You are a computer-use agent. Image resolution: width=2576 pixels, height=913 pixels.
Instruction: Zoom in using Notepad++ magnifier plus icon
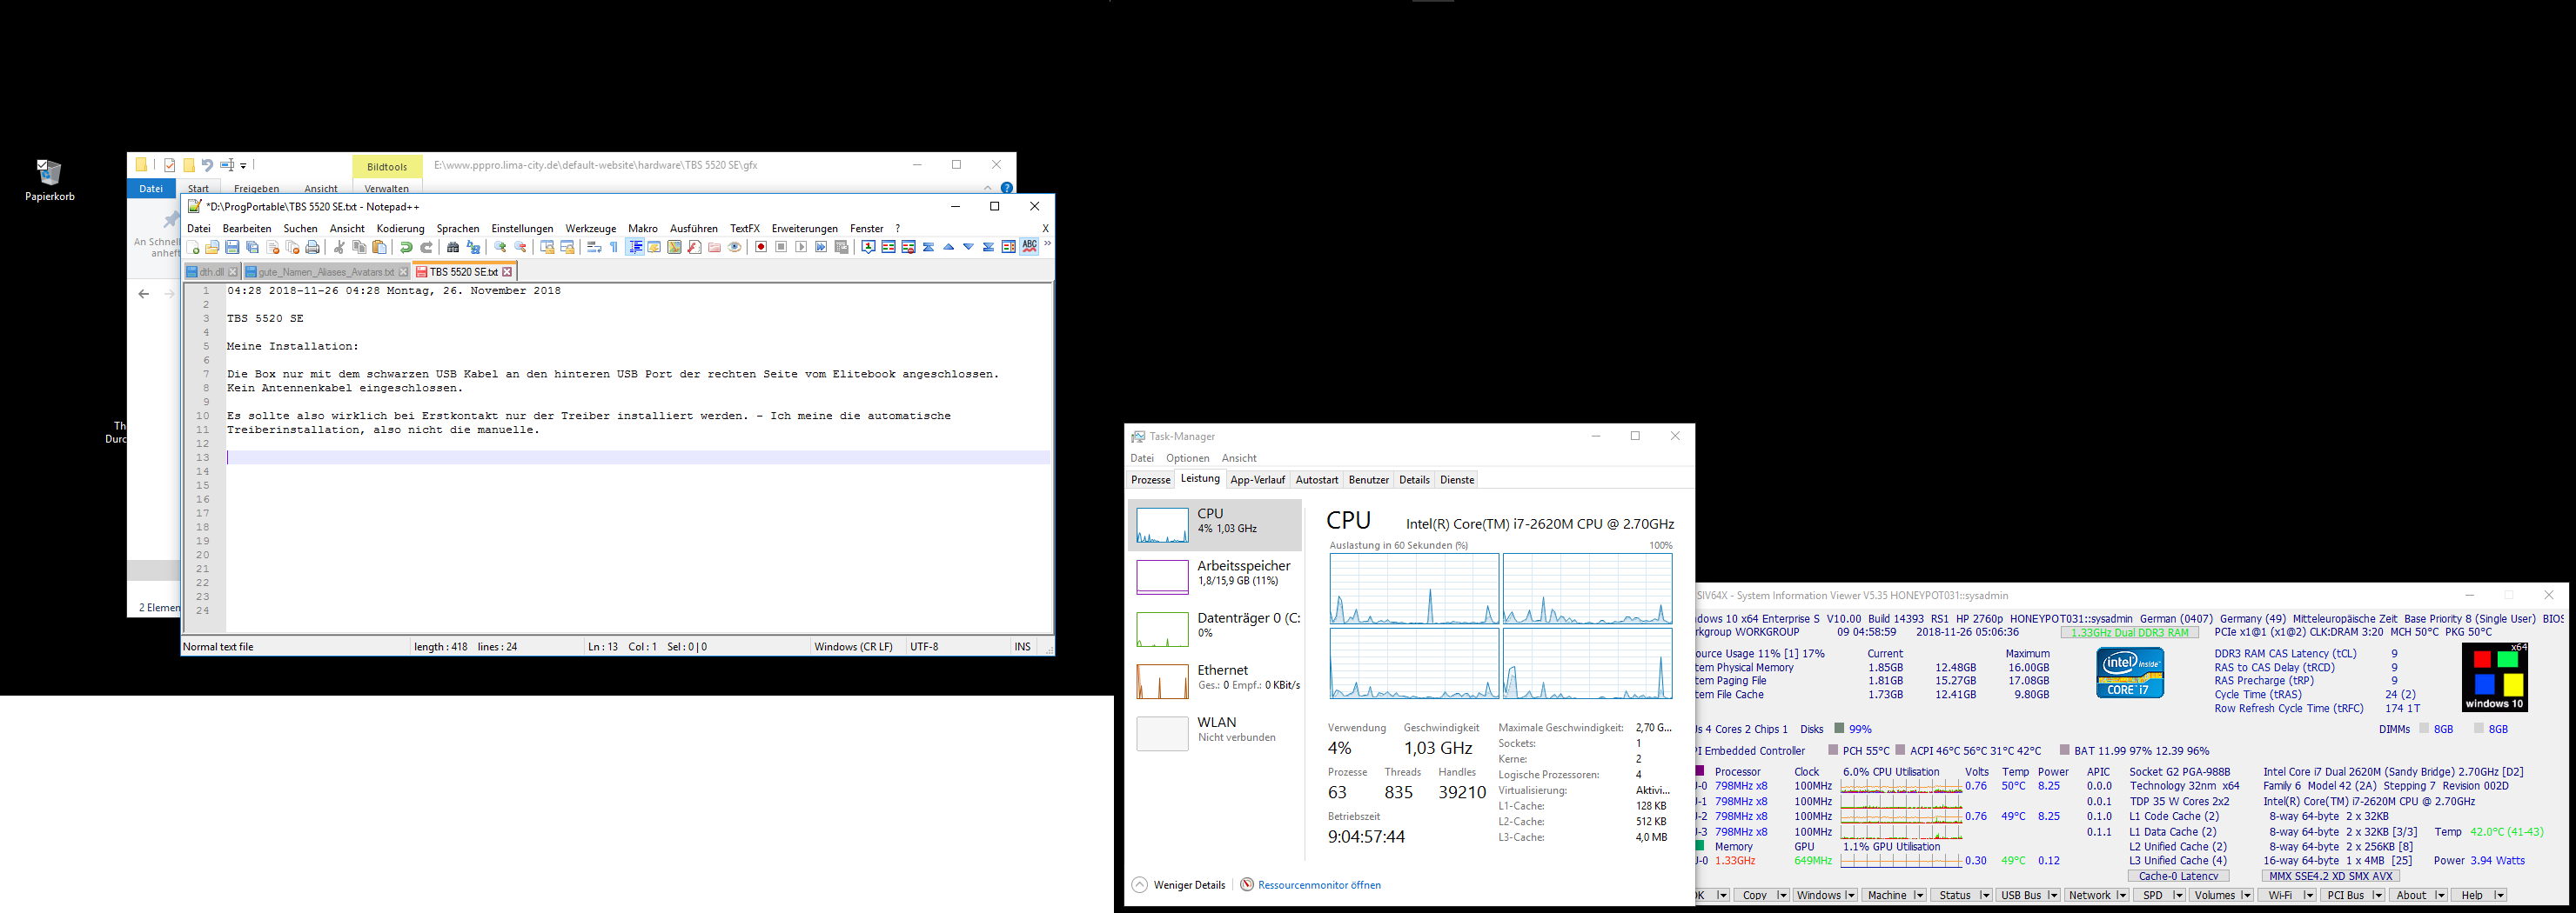[x=501, y=247]
